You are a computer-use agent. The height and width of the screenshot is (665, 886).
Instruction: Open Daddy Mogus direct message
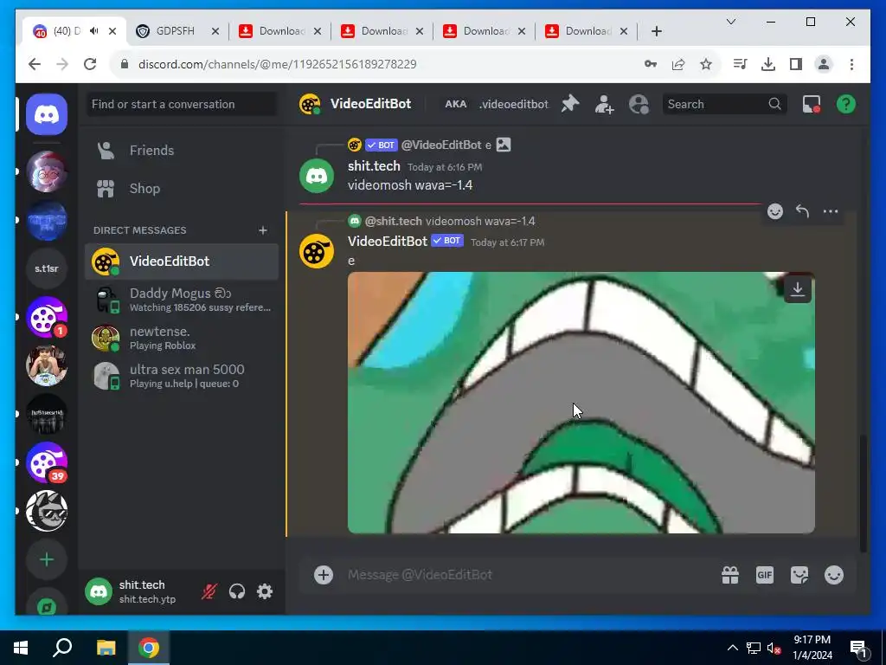tap(181, 300)
